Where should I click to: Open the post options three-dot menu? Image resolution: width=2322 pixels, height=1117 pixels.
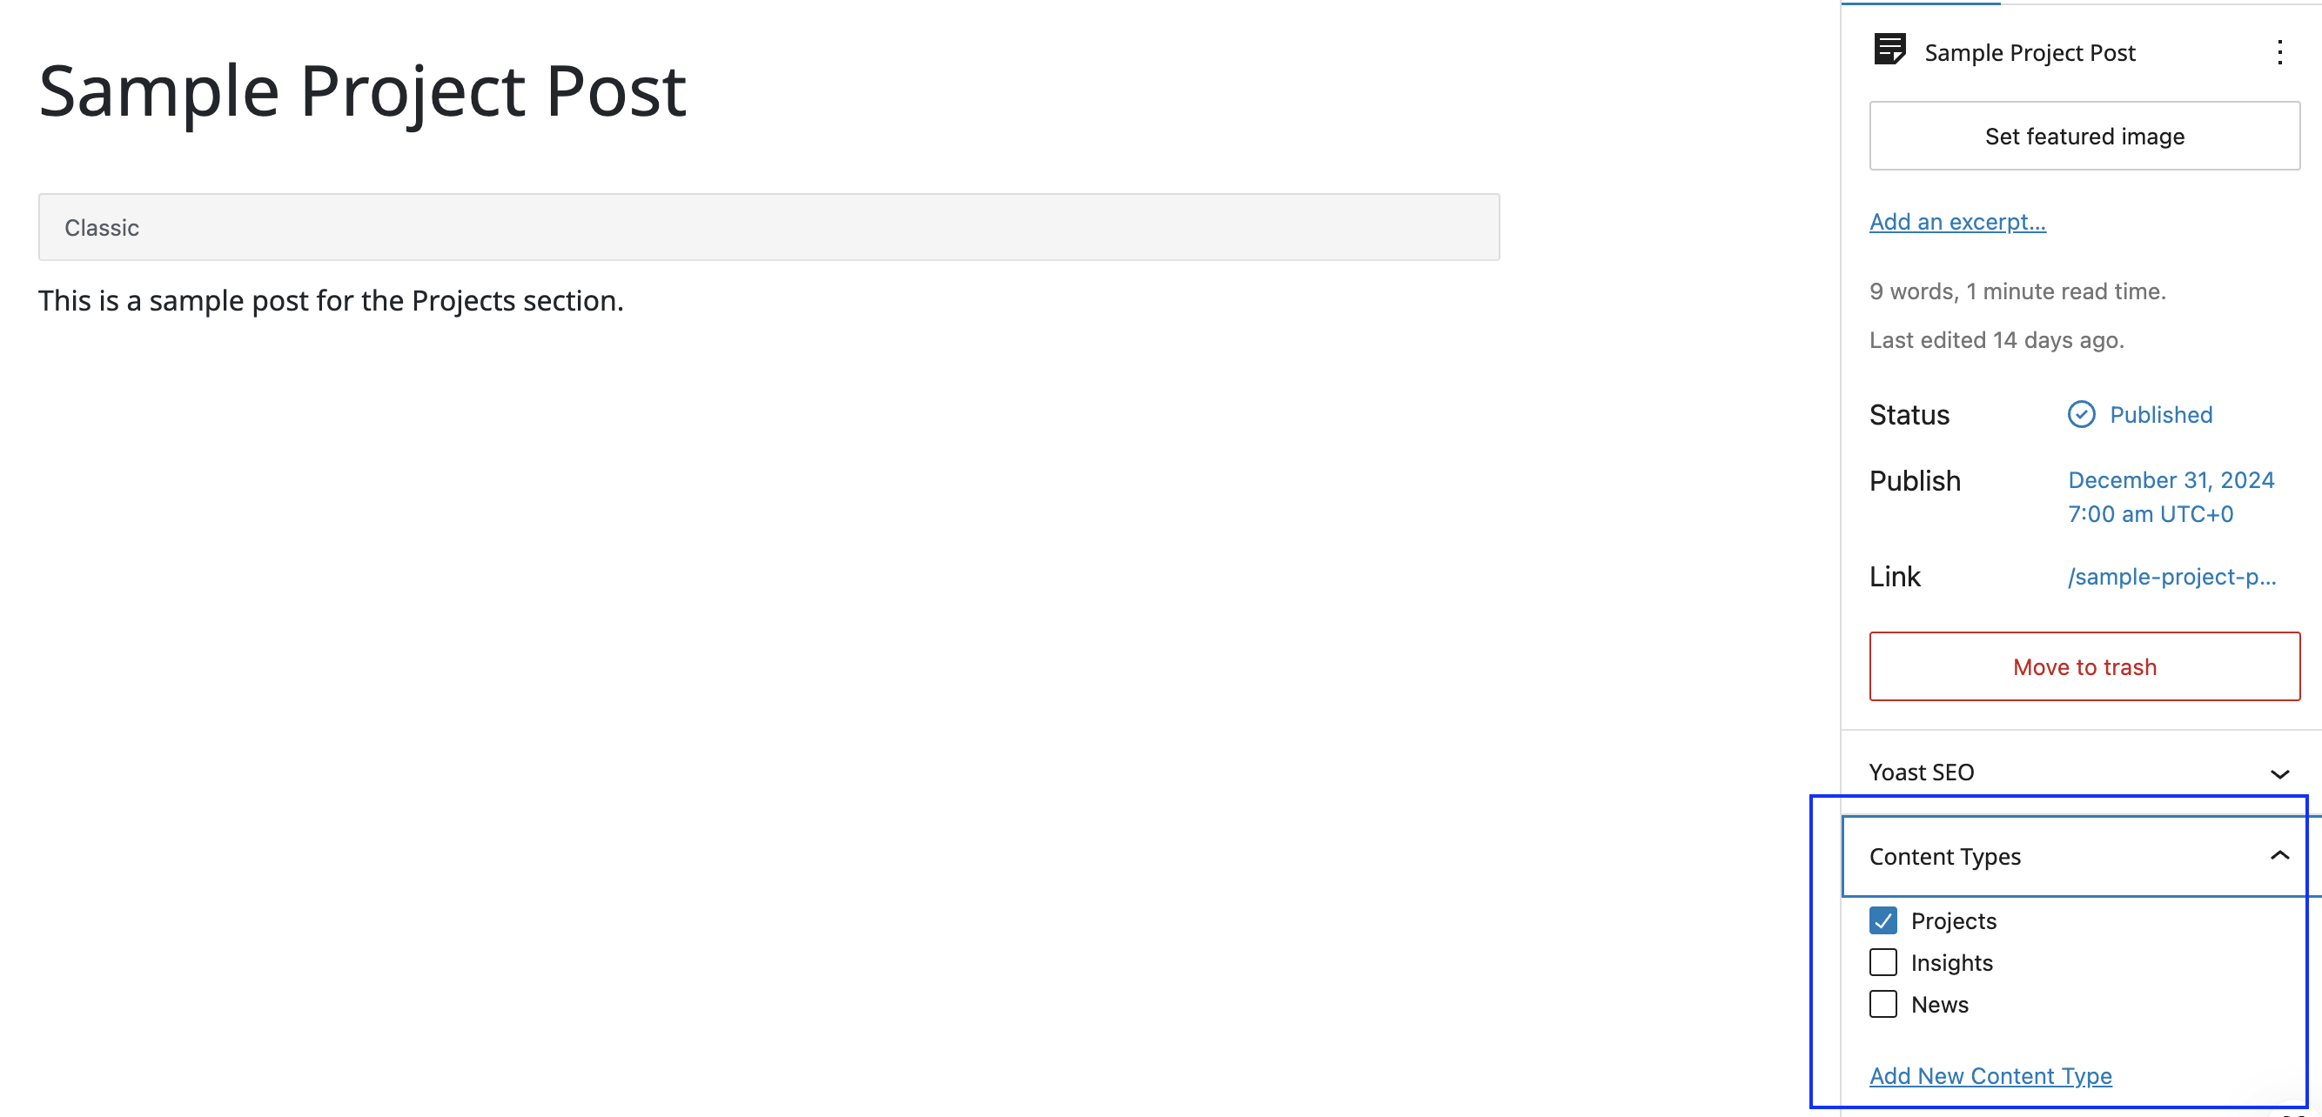(x=2278, y=52)
